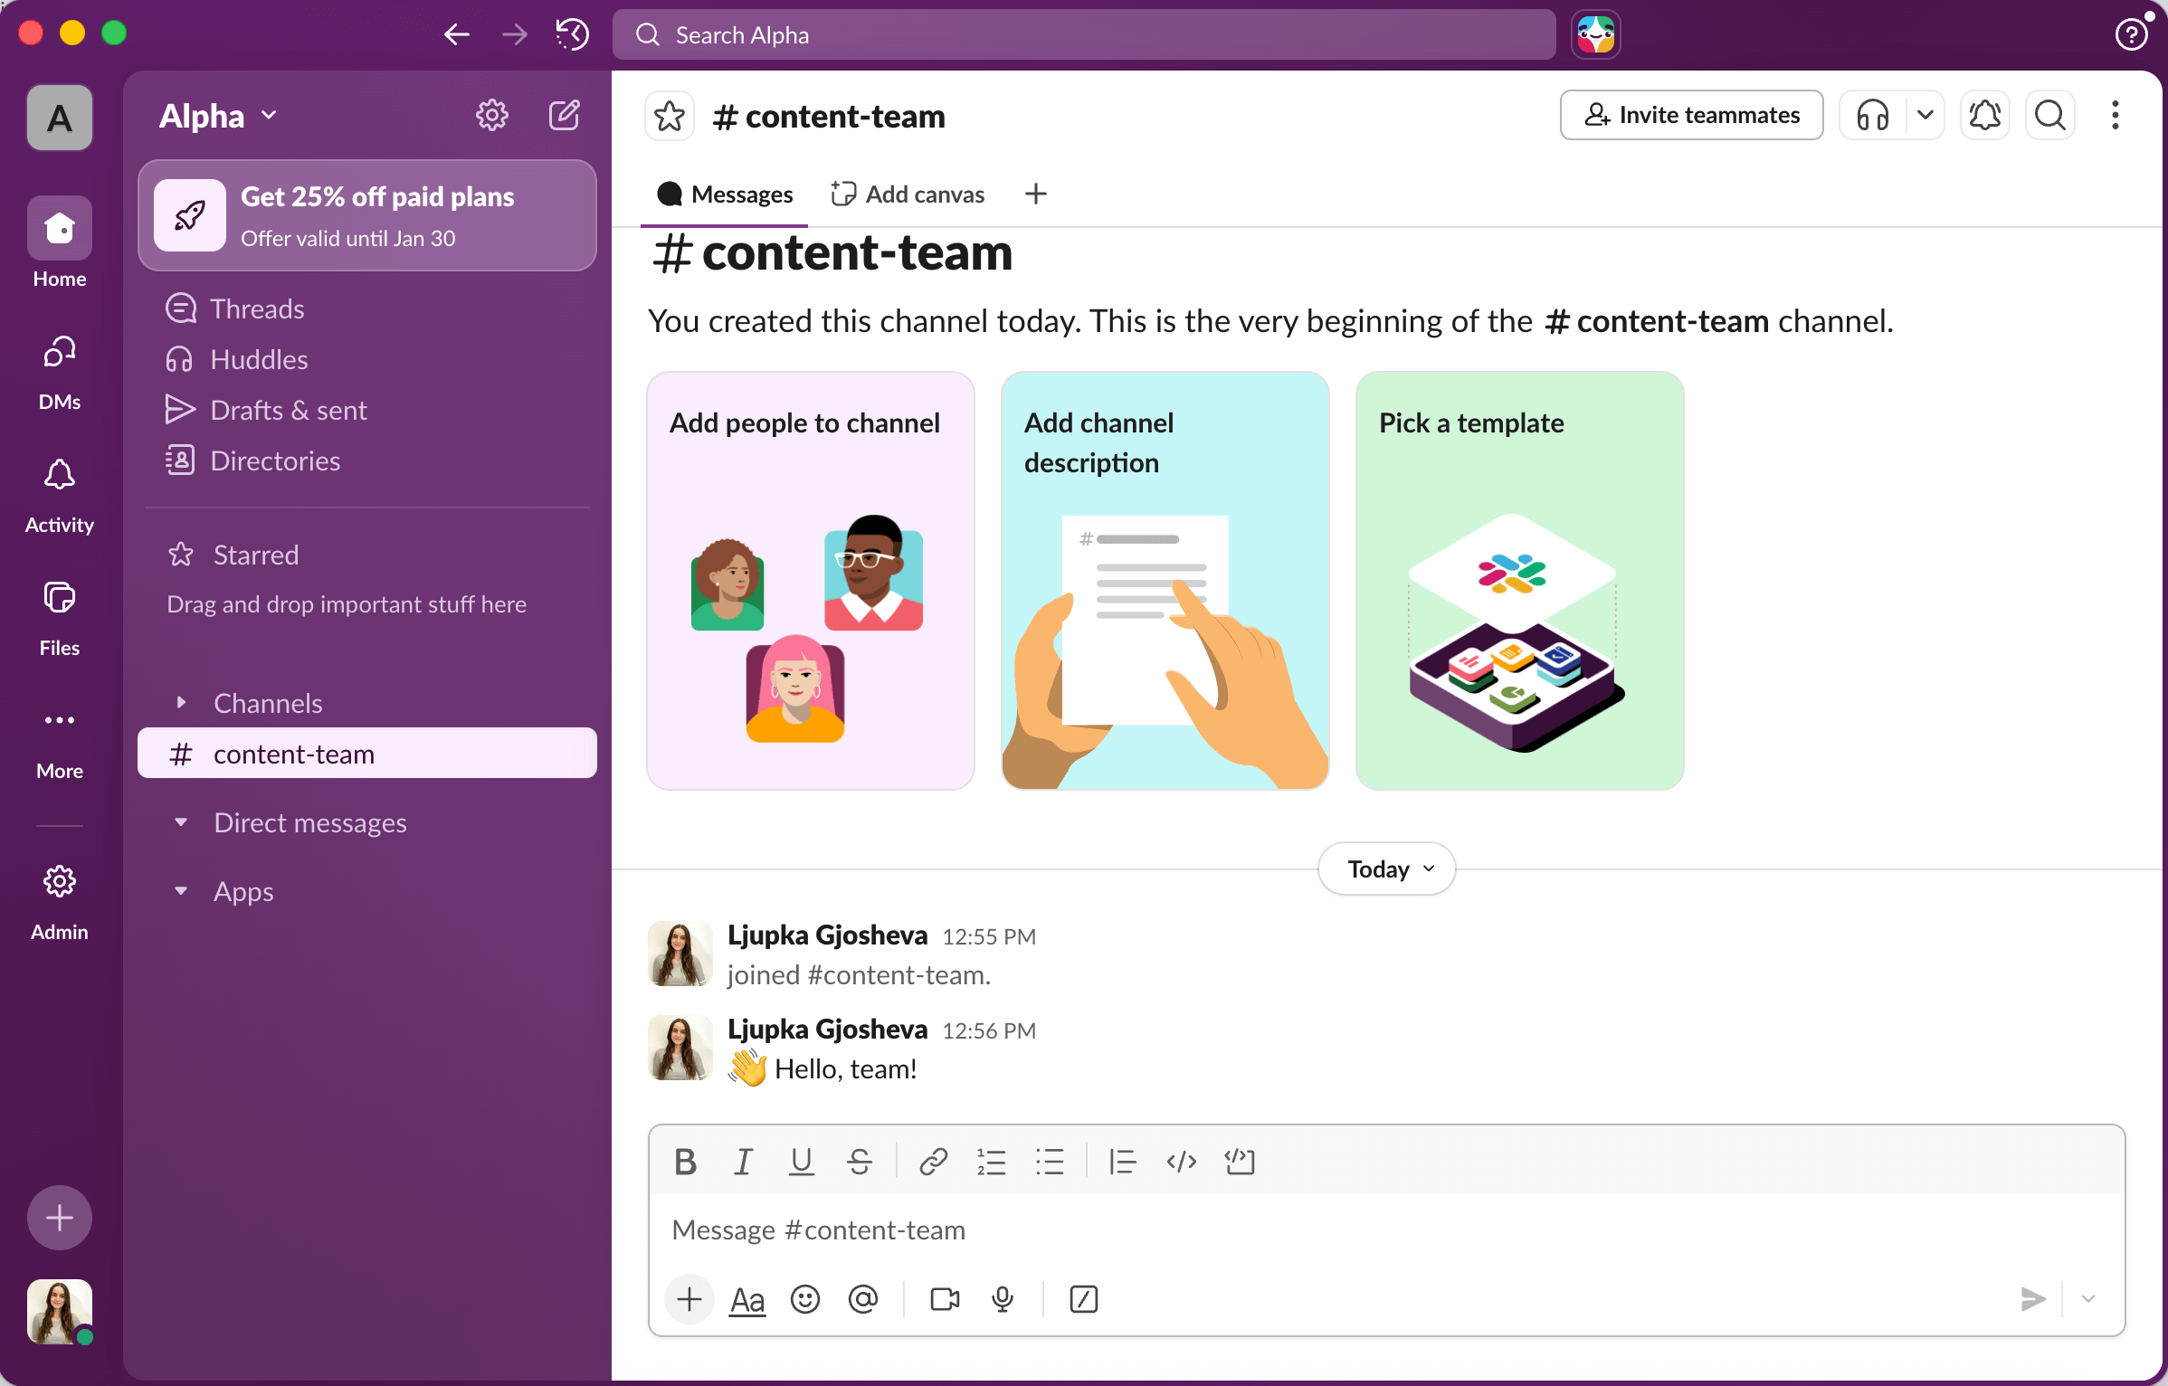Mention someone using the @ icon
Image resolution: width=2168 pixels, height=1386 pixels.
coord(863,1300)
